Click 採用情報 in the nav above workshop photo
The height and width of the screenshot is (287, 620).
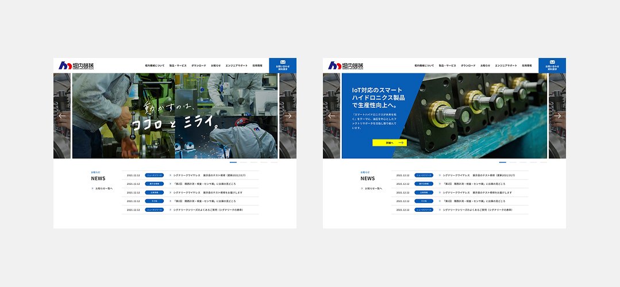click(257, 65)
